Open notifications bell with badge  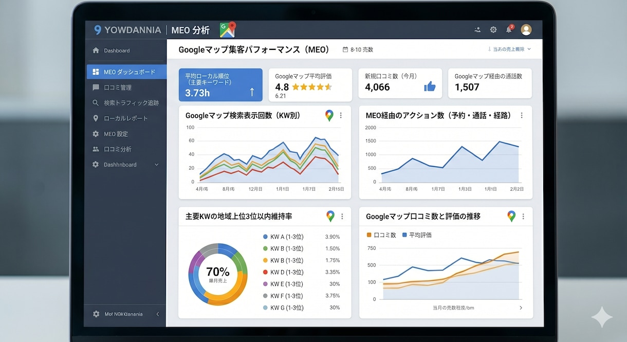pos(509,29)
